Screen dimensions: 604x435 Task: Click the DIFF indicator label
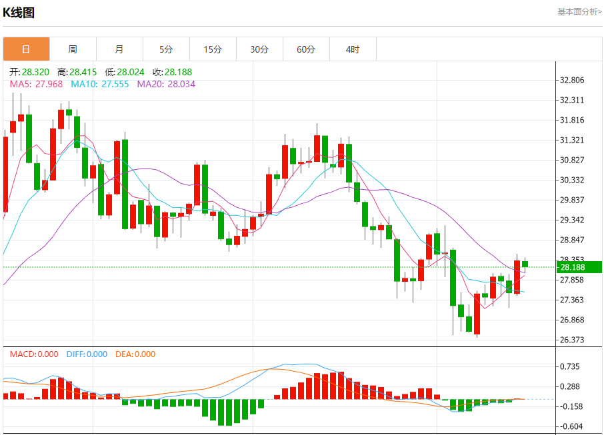[x=87, y=354]
